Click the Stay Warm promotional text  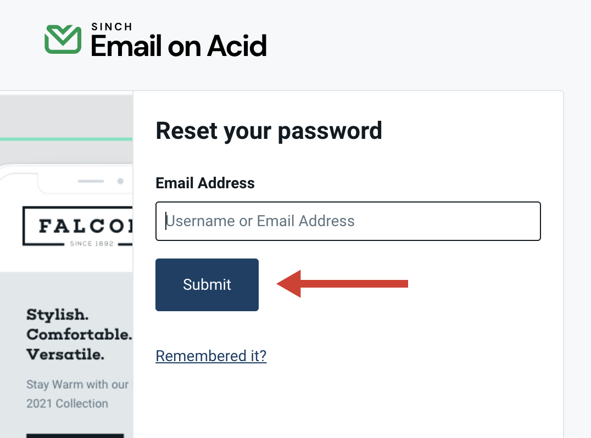point(77,384)
